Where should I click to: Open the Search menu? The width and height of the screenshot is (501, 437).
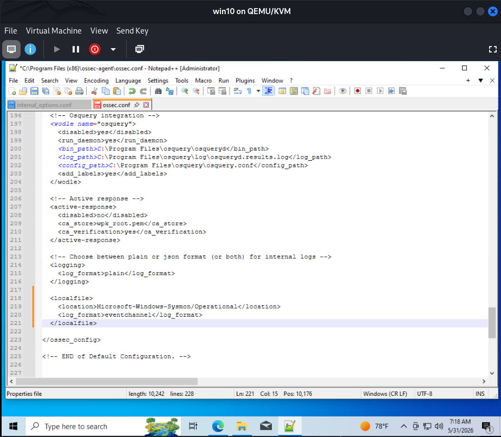(x=49, y=81)
